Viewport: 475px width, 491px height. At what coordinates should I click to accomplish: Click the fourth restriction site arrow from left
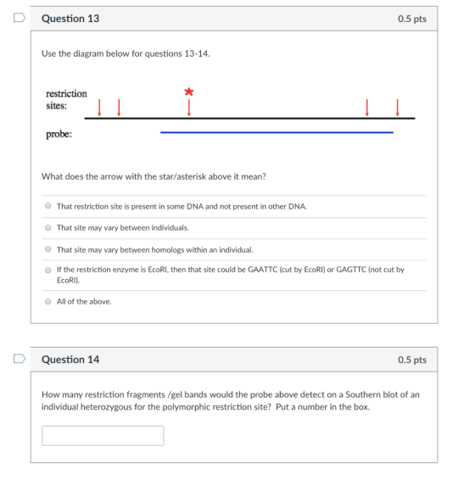pos(367,108)
